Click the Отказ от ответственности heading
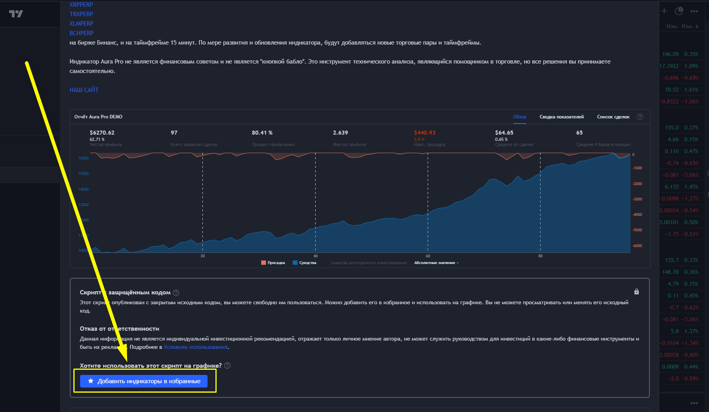The image size is (709, 412). point(120,329)
